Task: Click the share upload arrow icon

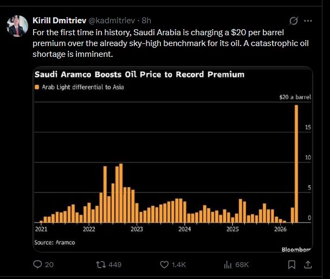Action: click(307, 264)
